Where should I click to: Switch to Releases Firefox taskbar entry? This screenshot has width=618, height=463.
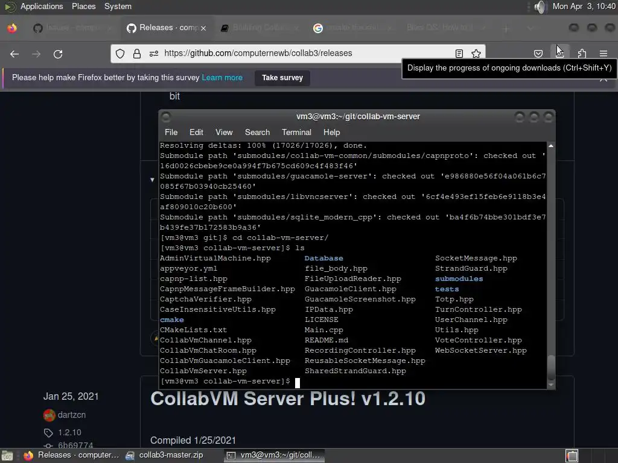(x=71, y=455)
